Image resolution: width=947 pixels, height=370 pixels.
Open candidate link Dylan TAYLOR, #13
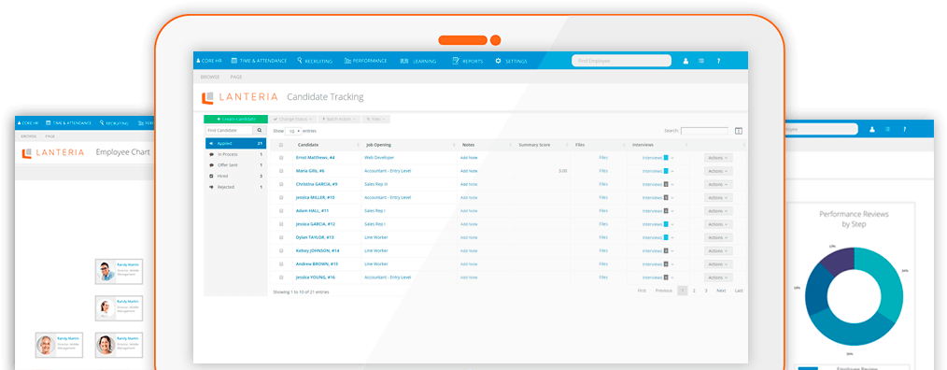tap(315, 237)
